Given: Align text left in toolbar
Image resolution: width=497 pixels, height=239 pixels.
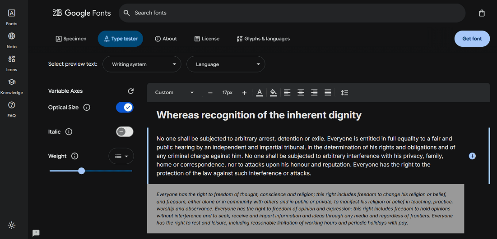Looking at the screenshot, I should [287, 93].
